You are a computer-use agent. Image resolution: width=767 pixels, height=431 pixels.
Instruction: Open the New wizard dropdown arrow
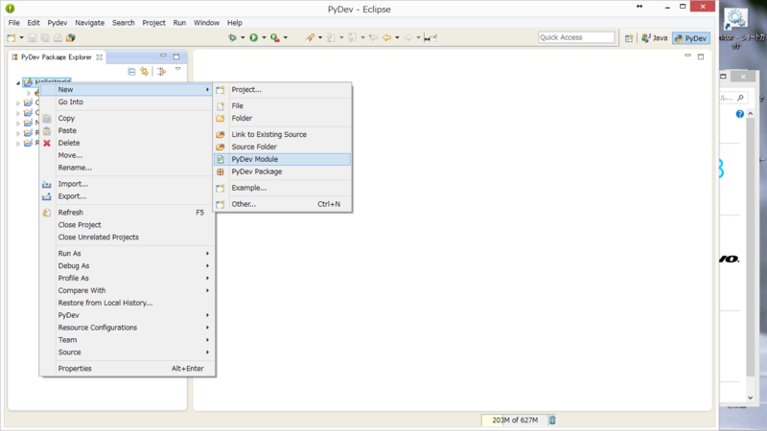[x=21, y=37]
